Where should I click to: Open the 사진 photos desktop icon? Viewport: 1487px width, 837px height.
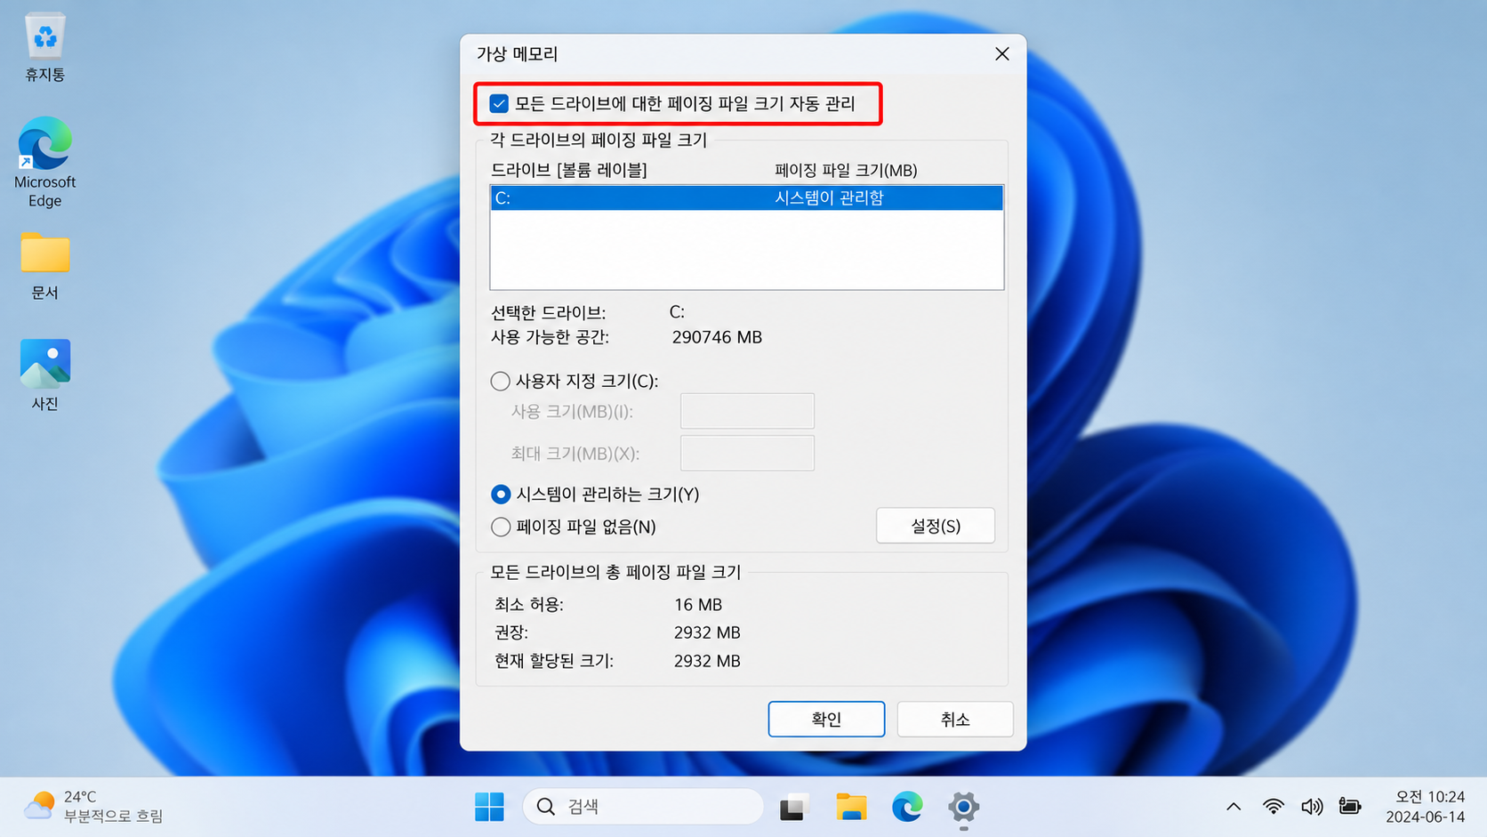click(44, 374)
